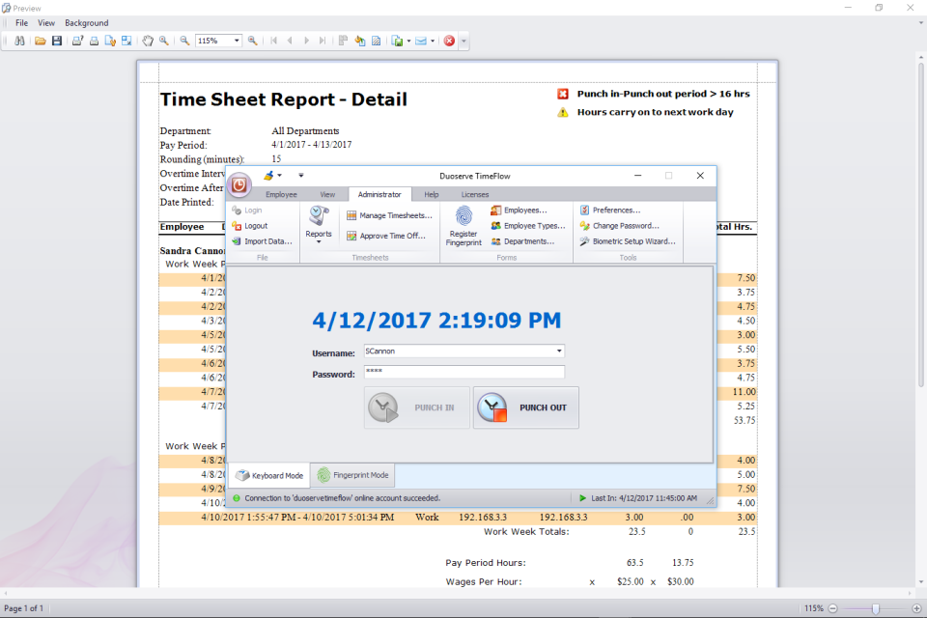Go to previous page arrow icon
Viewport: 927px width, 618px height.
tap(290, 41)
